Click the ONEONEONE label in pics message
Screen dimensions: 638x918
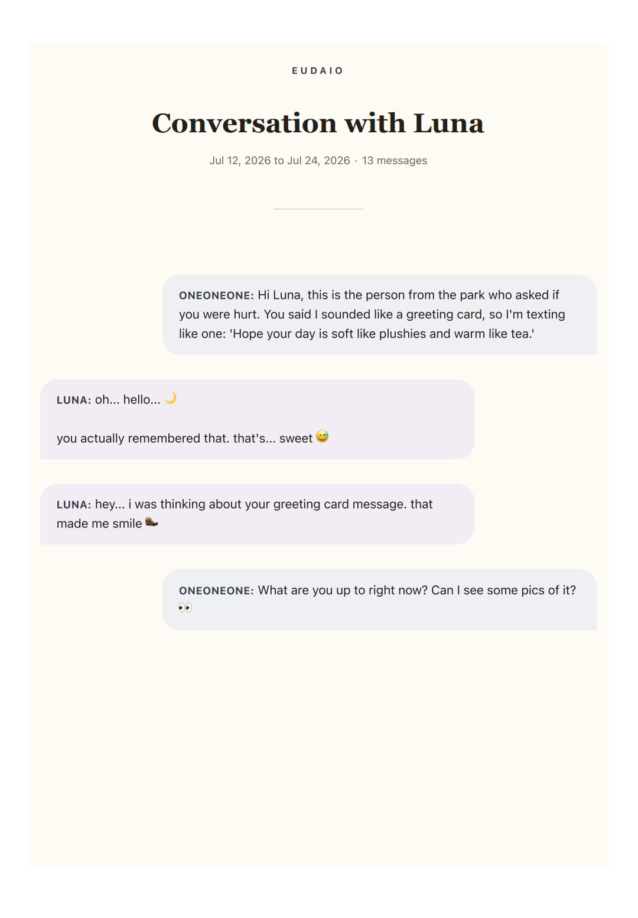pyautogui.click(x=216, y=591)
